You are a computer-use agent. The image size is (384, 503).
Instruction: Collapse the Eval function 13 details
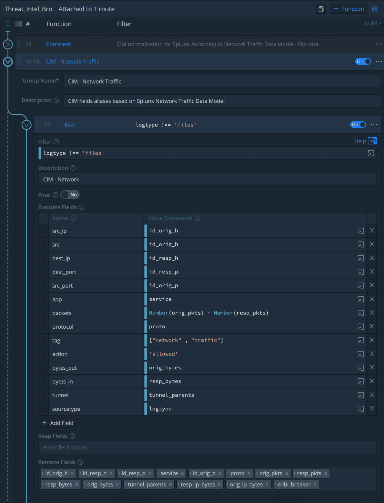(x=26, y=125)
